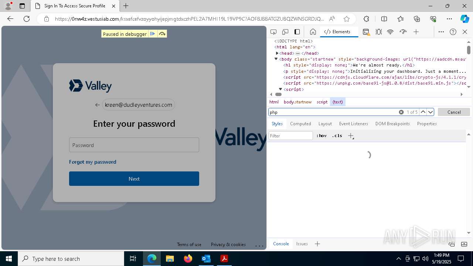Select the (text) breadcrumb
Screen dimensions: 473x266
click(x=338, y=102)
